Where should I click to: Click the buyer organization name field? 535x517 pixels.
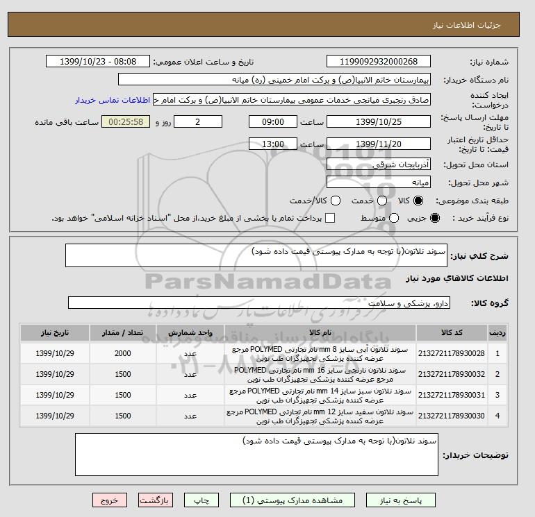click(274, 79)
